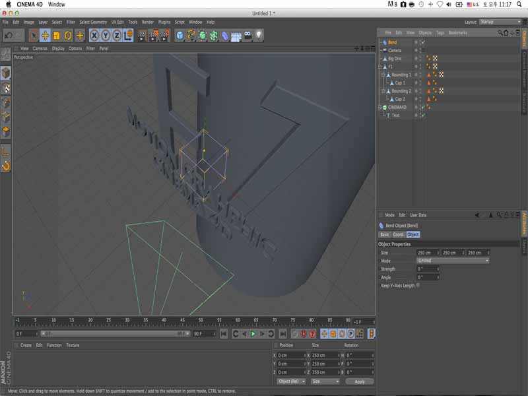
Task: Toggle the coordinate system icon beside Z
Action: pyautogui.click(x=128, y=36)
